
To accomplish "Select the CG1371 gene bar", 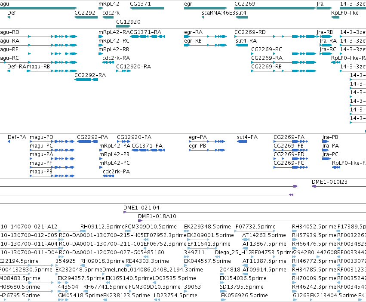I will click(x=147, y=8).
